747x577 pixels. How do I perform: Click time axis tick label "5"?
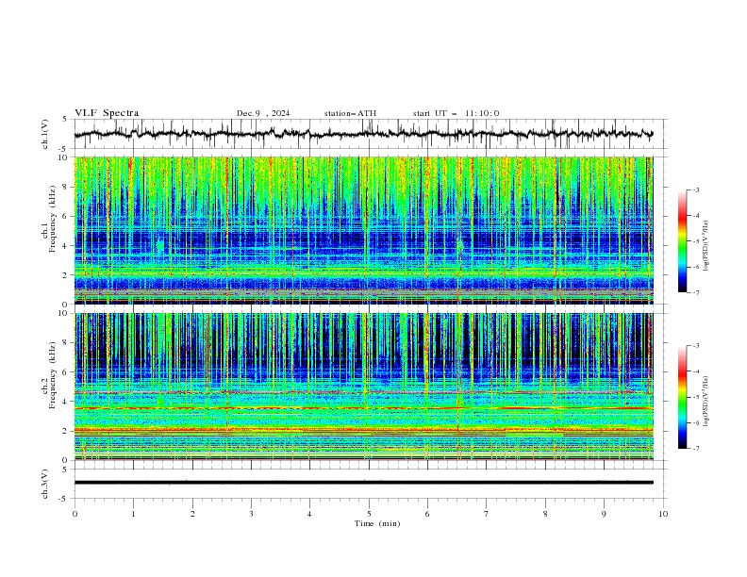369,514
